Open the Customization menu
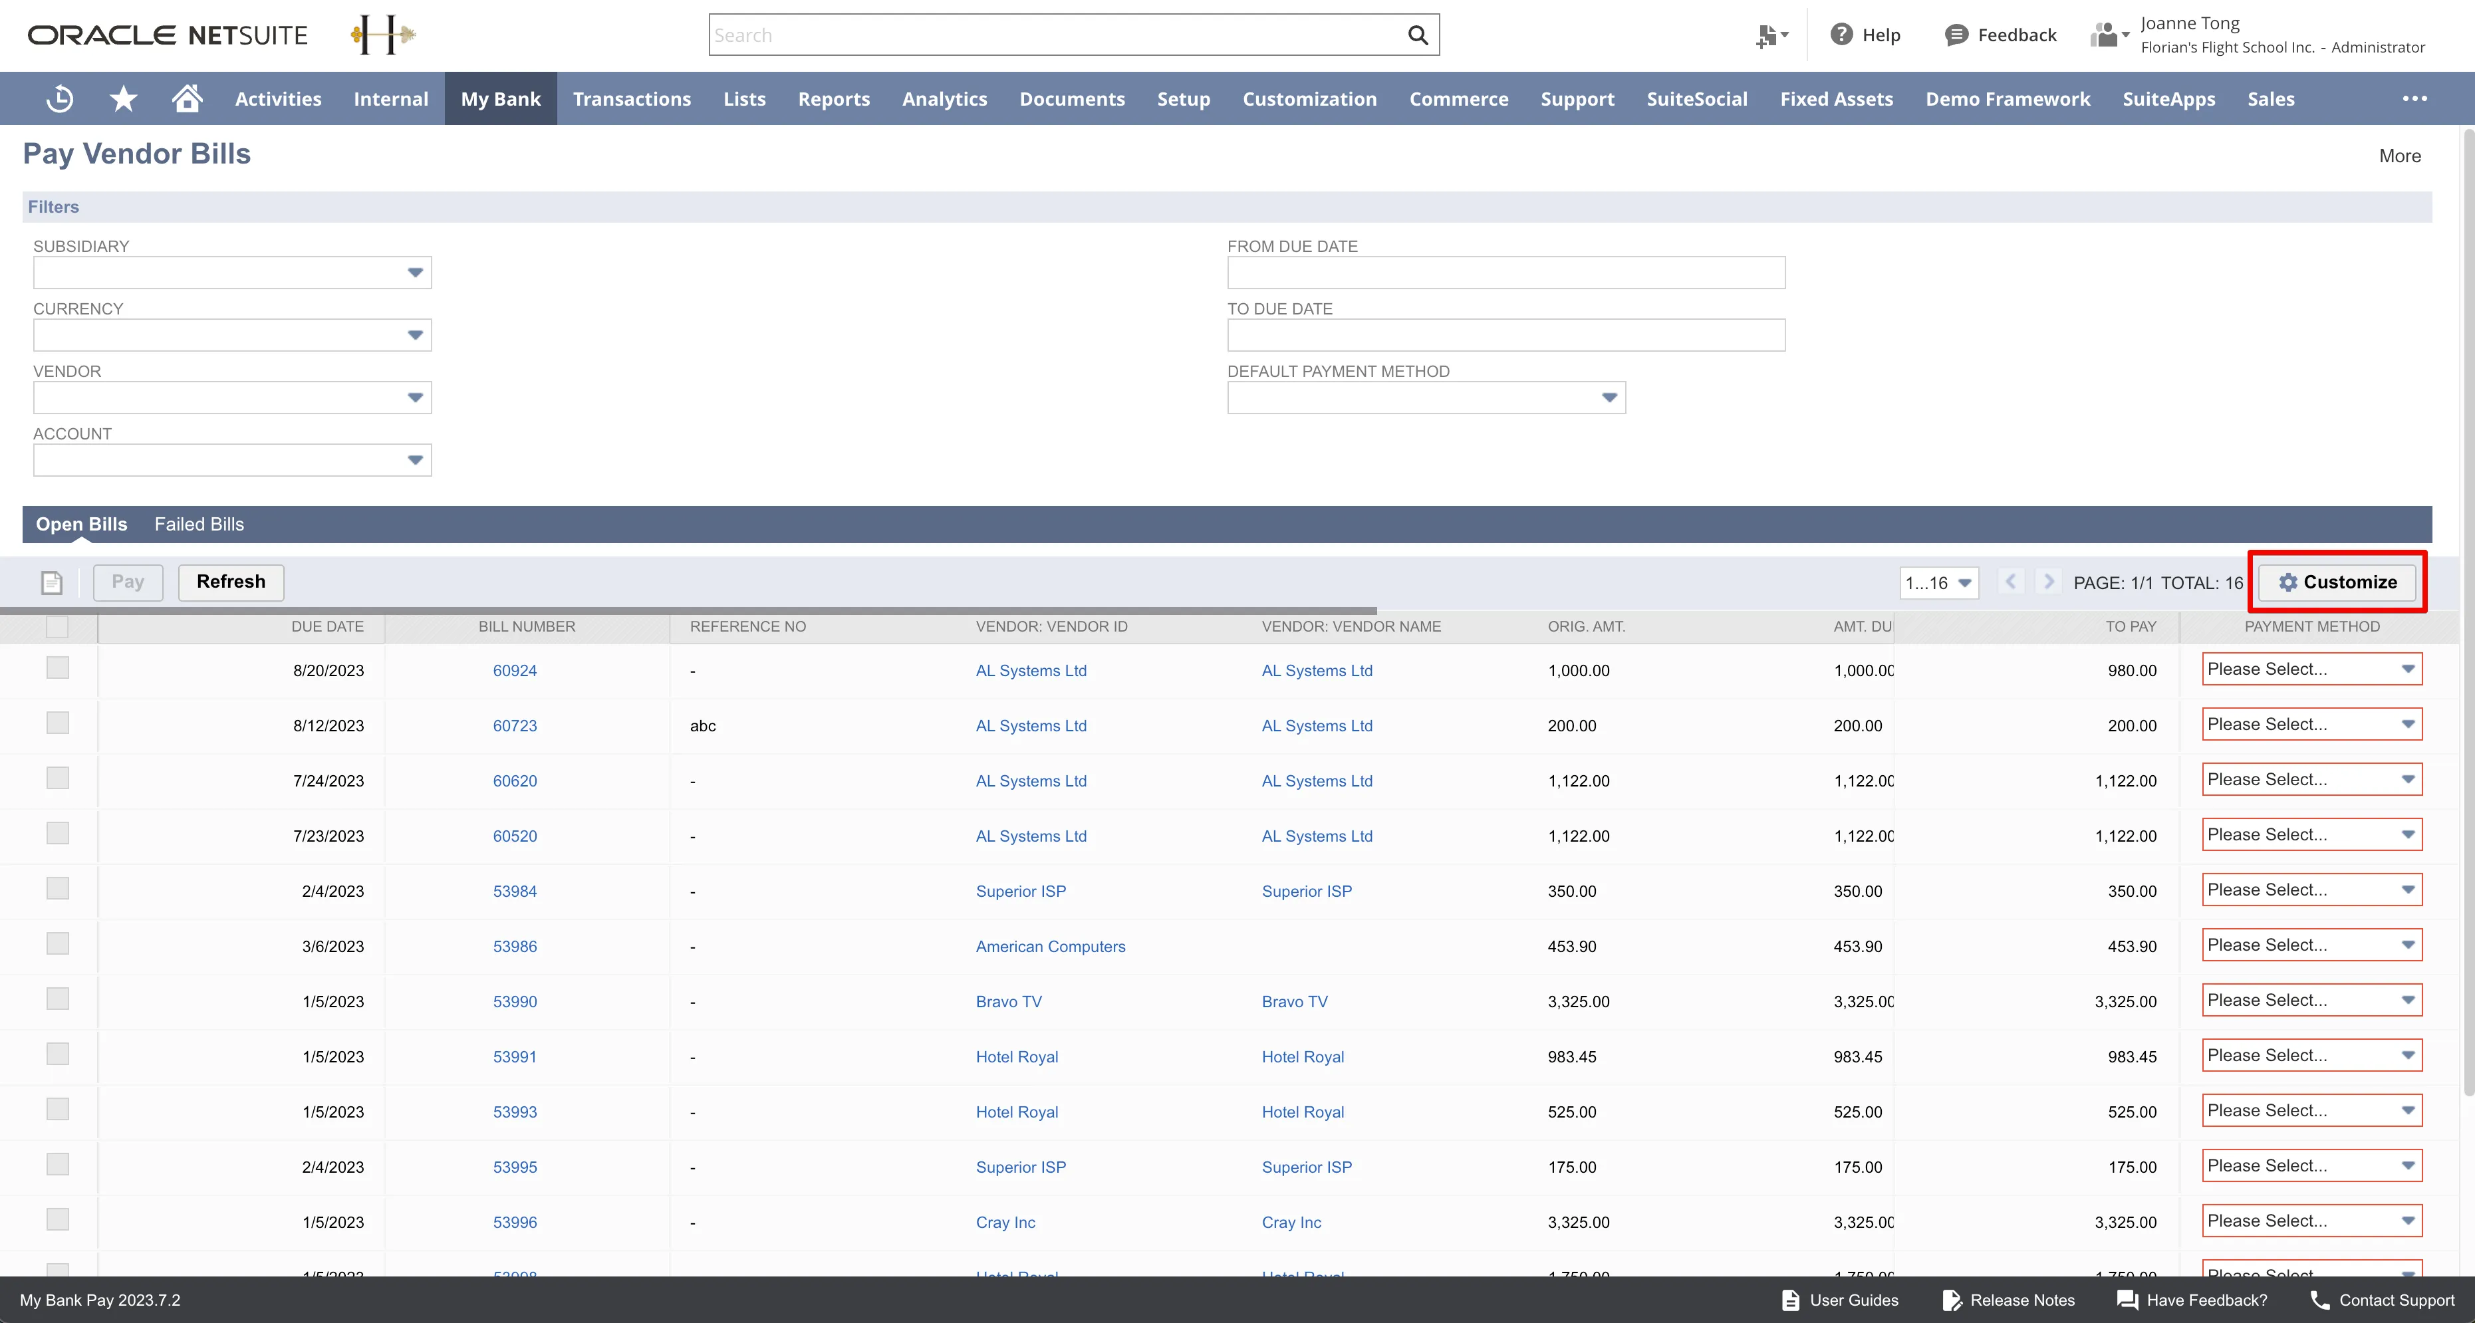 click(1309, 99)
